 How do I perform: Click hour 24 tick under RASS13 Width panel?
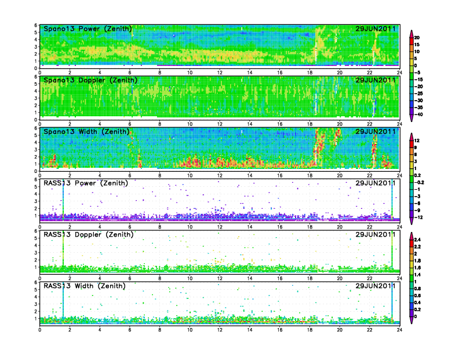tap(399, 330)
